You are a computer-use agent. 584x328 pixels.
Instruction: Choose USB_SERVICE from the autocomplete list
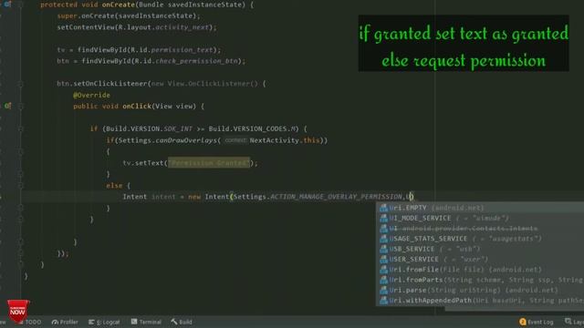click(x=480, y=249)
